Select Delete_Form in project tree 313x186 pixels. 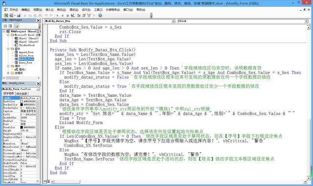click(x=26, y=56)
